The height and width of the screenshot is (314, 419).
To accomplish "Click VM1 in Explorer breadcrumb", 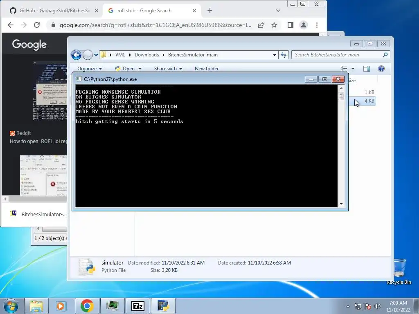I will point(120,55).
